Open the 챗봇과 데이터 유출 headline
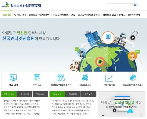 (70, 110)
